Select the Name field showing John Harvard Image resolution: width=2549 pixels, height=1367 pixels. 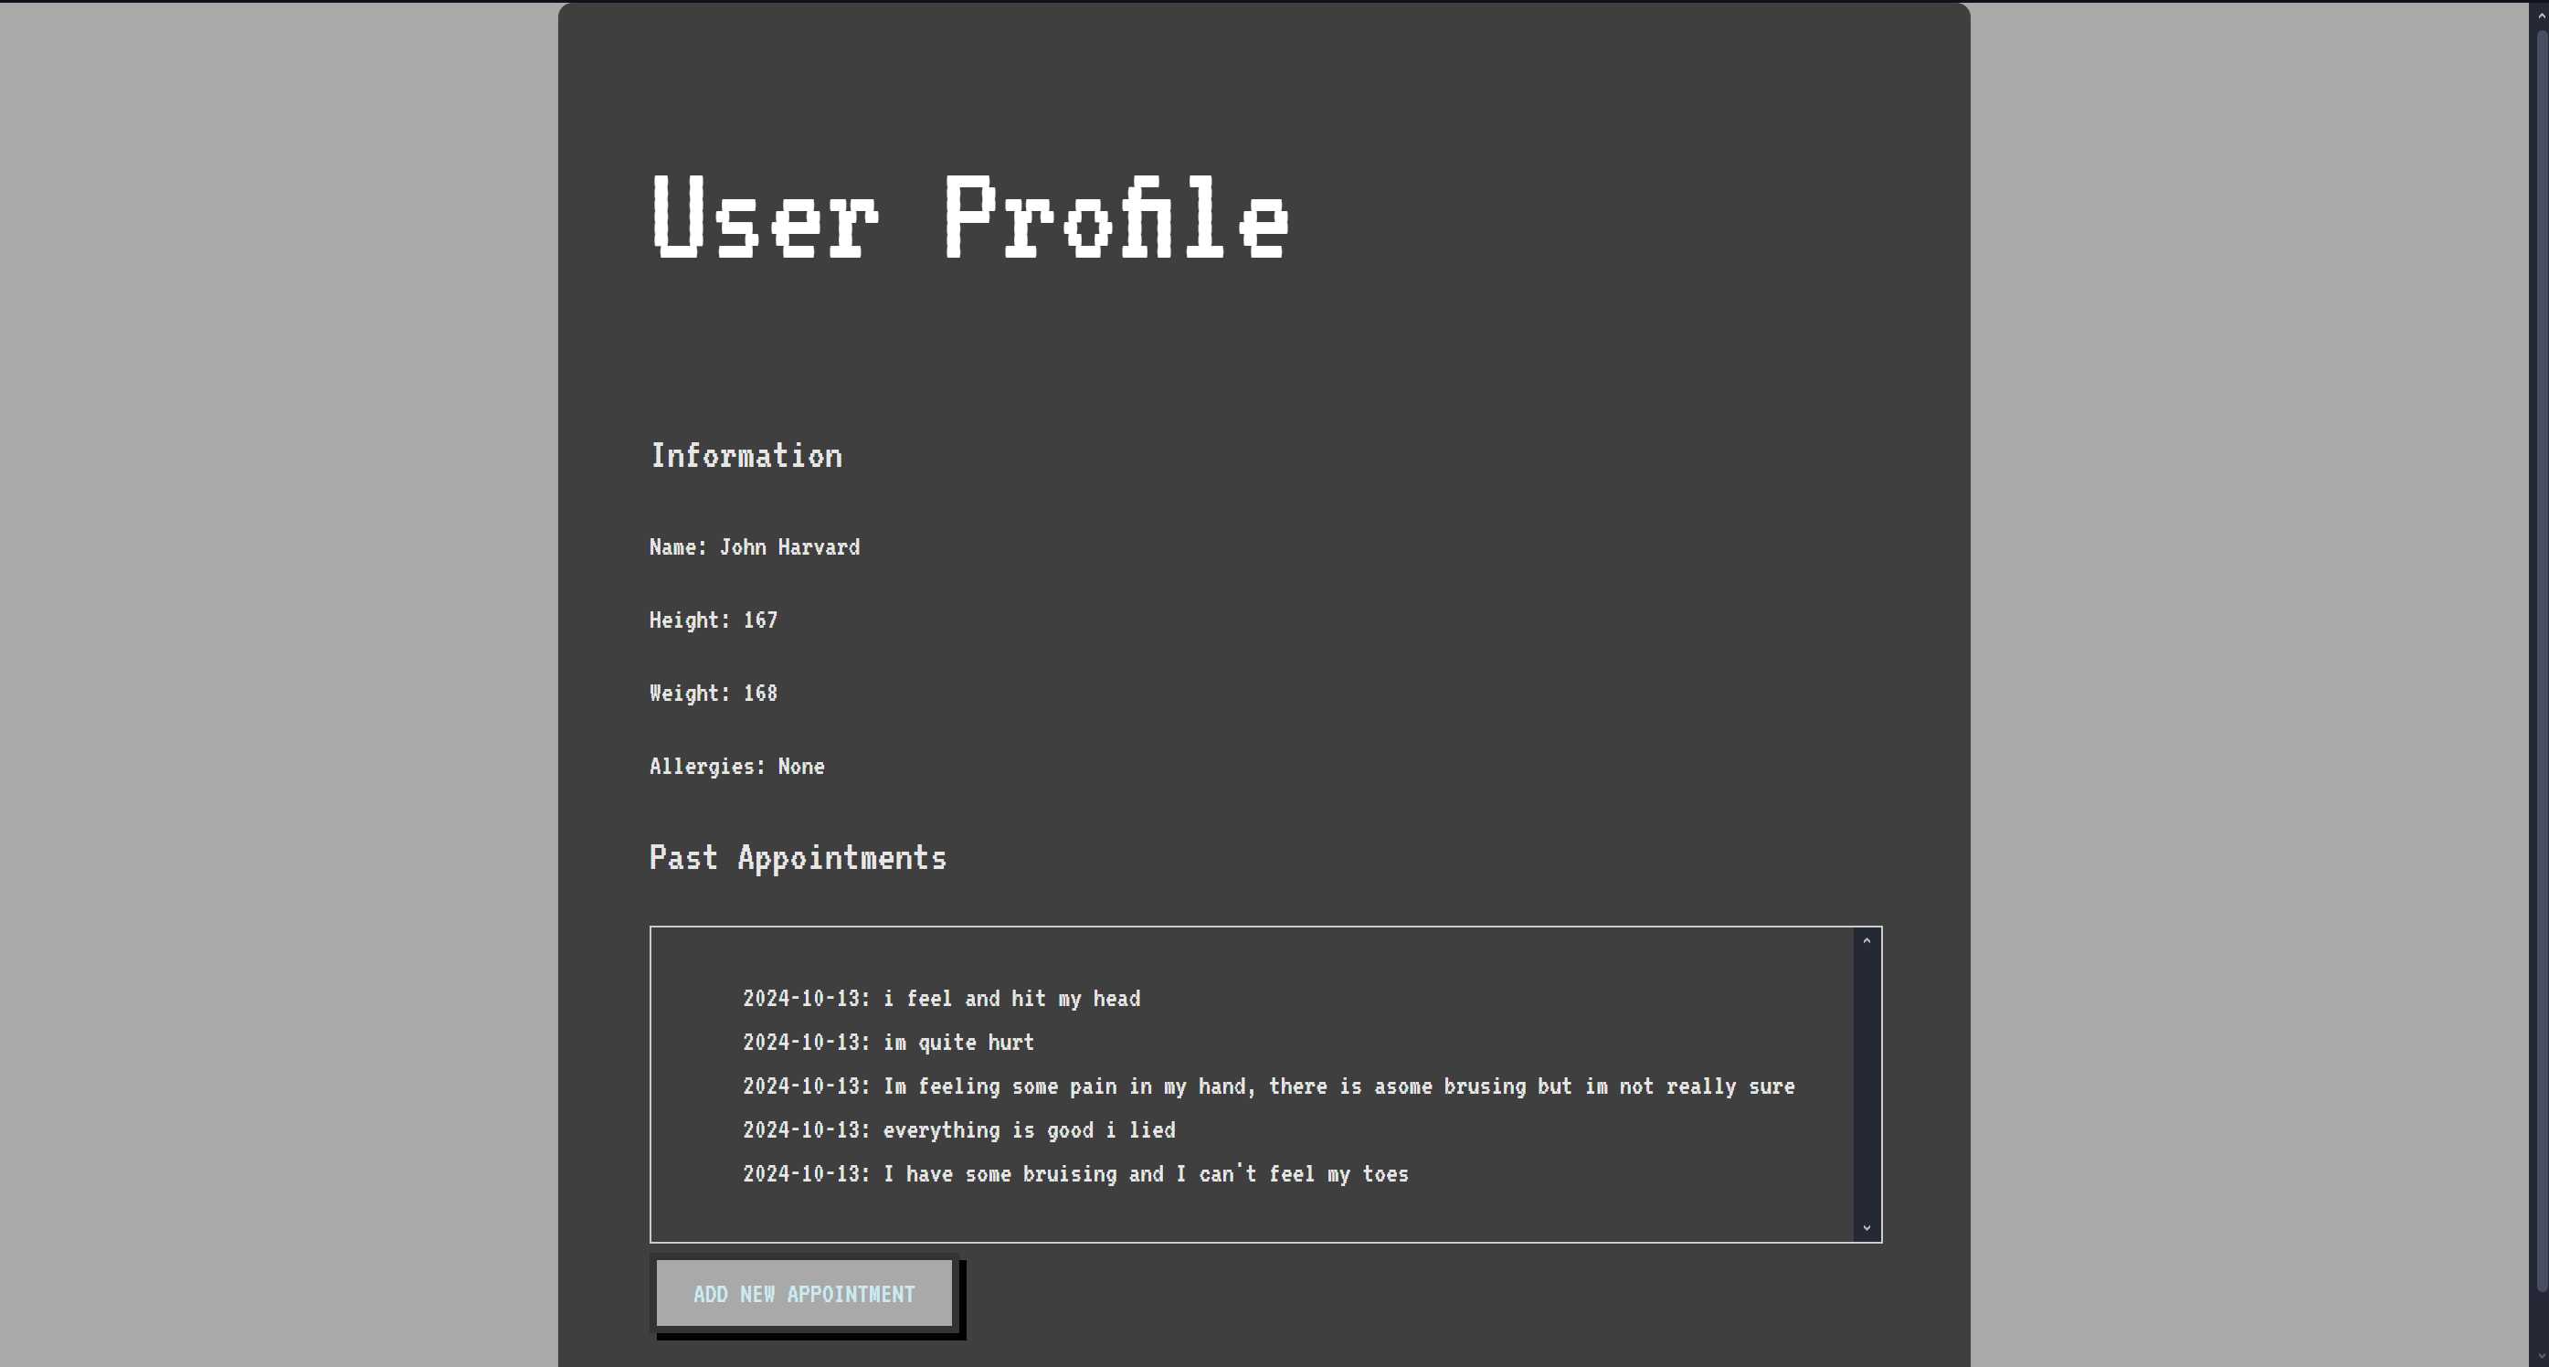[x=755, y=546]
